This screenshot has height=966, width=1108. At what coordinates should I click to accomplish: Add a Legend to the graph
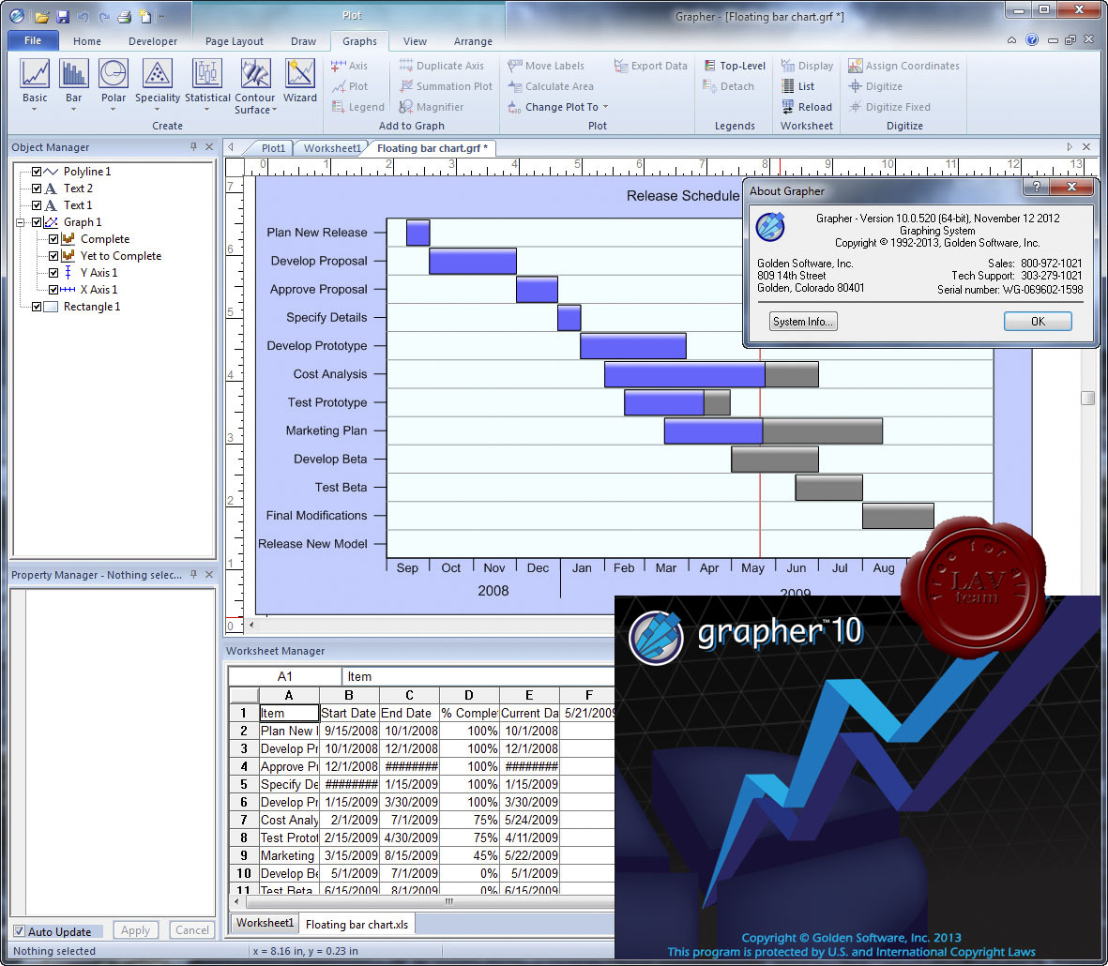358,107
